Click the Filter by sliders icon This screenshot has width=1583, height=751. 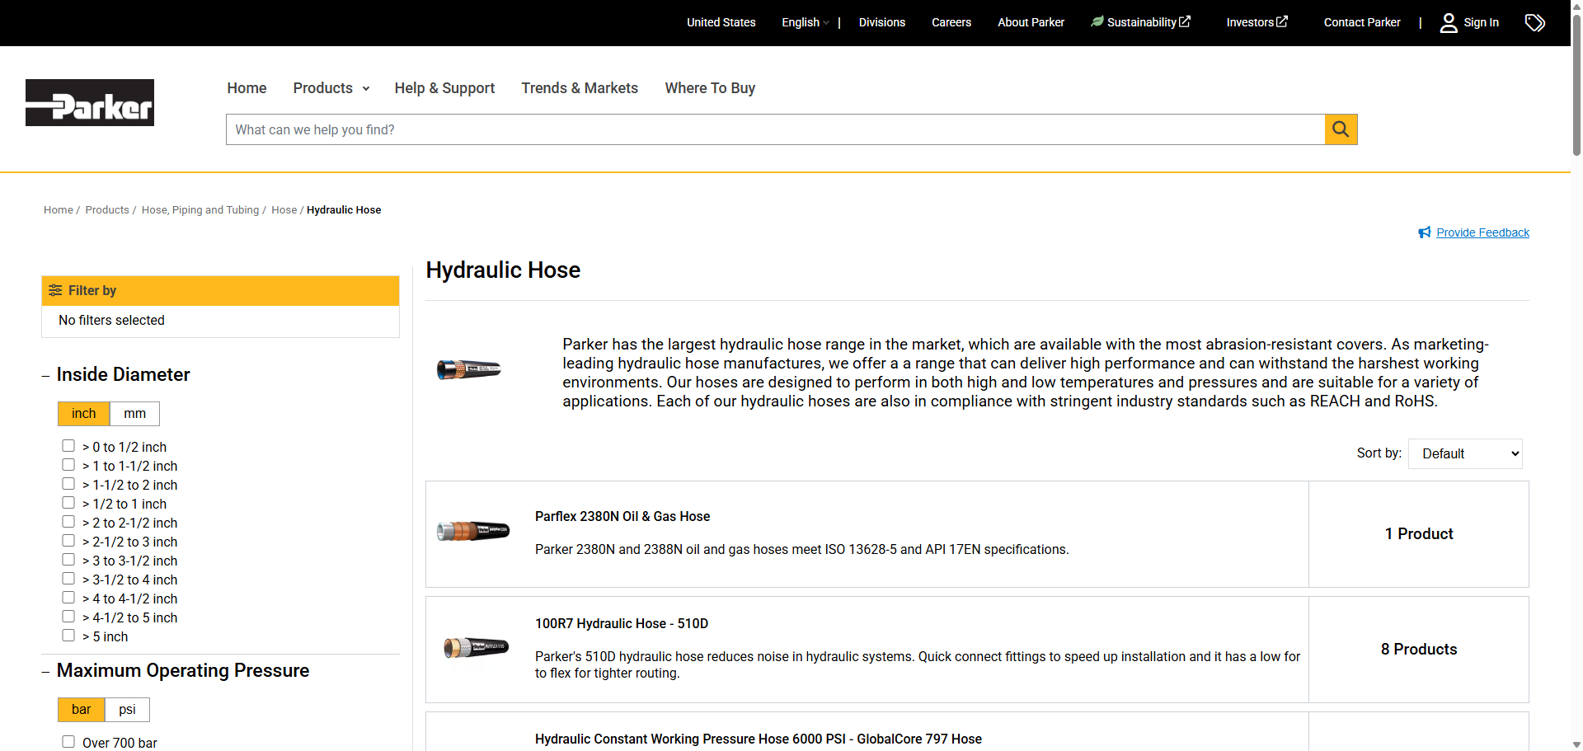coord(55,290)
